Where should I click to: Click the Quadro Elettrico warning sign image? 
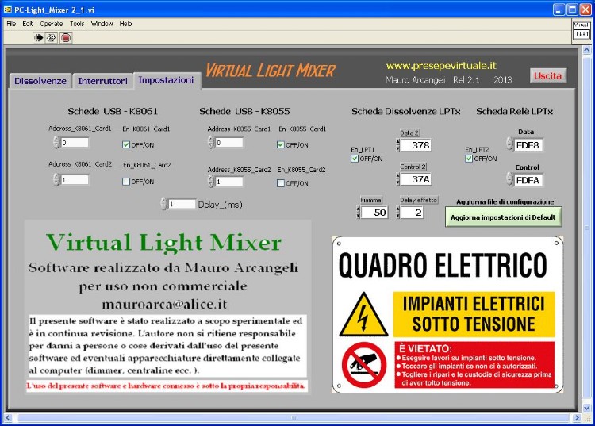tap(447, 314)
